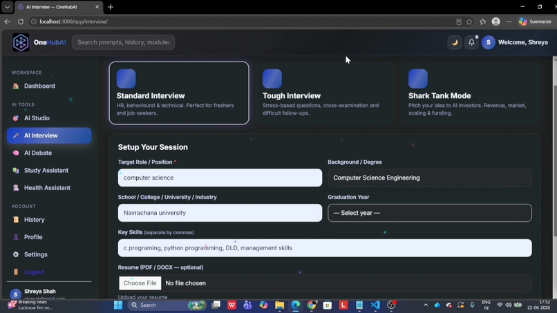Click the No file chosen text
This screenshot has width=557, height=313.
tap(185, 283)
